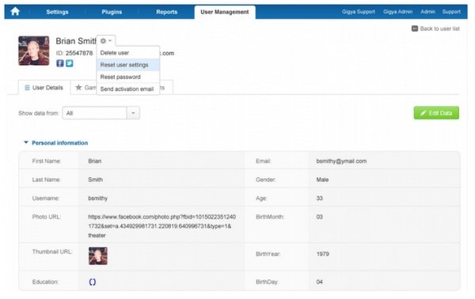Image resolution: width=475 pixels, height=299 pixels.
Task: Click the Thumbnail URL image preview
Action: (x=98, y=256)
